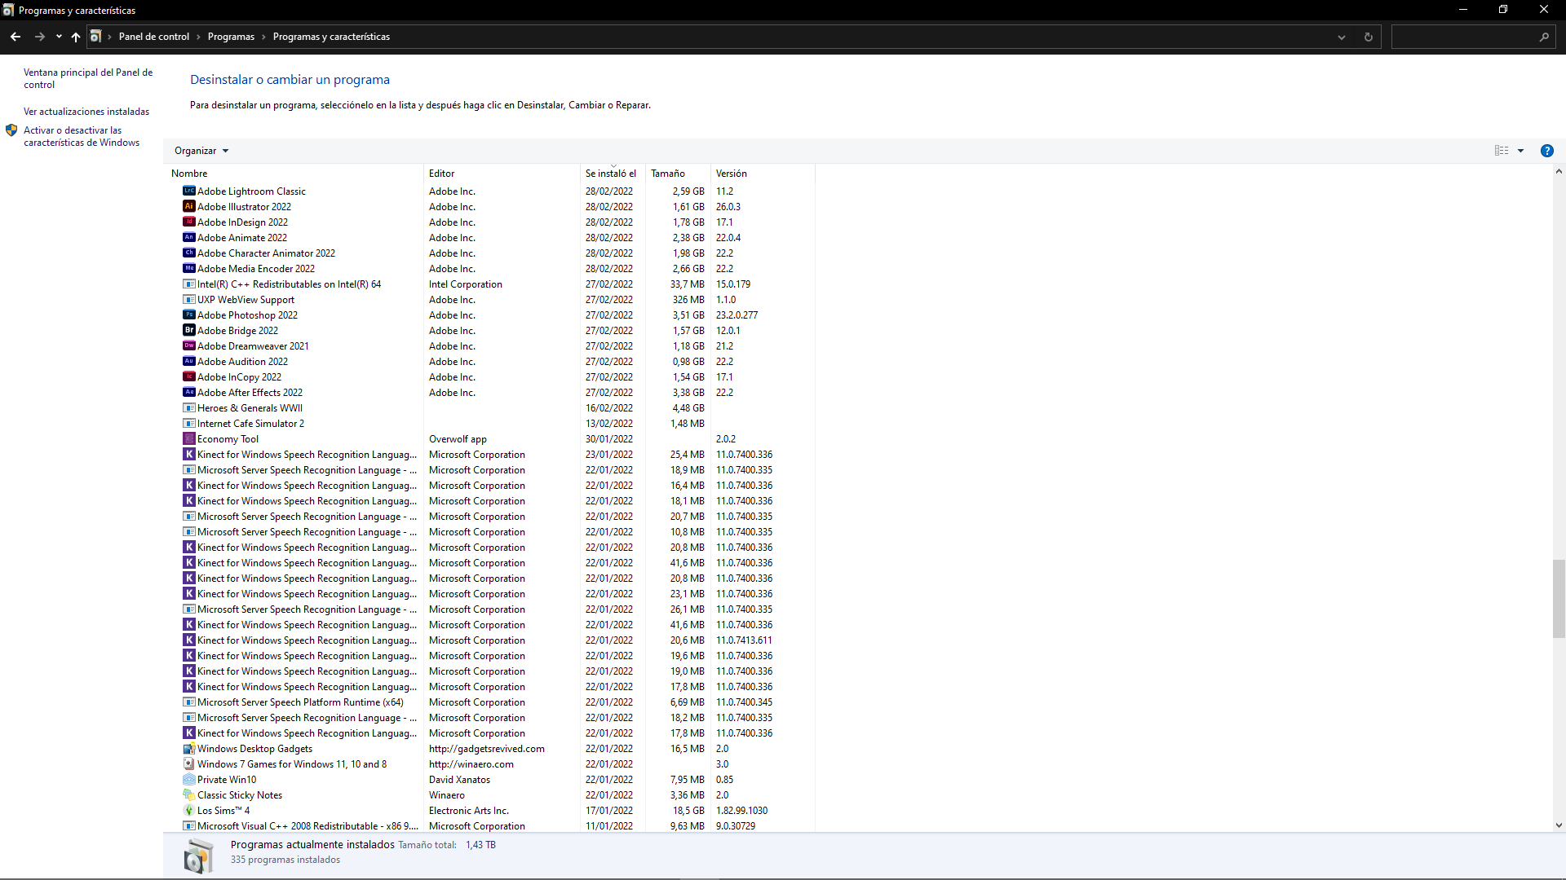The image size is (1566, 880).
Task: Click the Adobe Animate 2022 icon
Action: (189, 237)
